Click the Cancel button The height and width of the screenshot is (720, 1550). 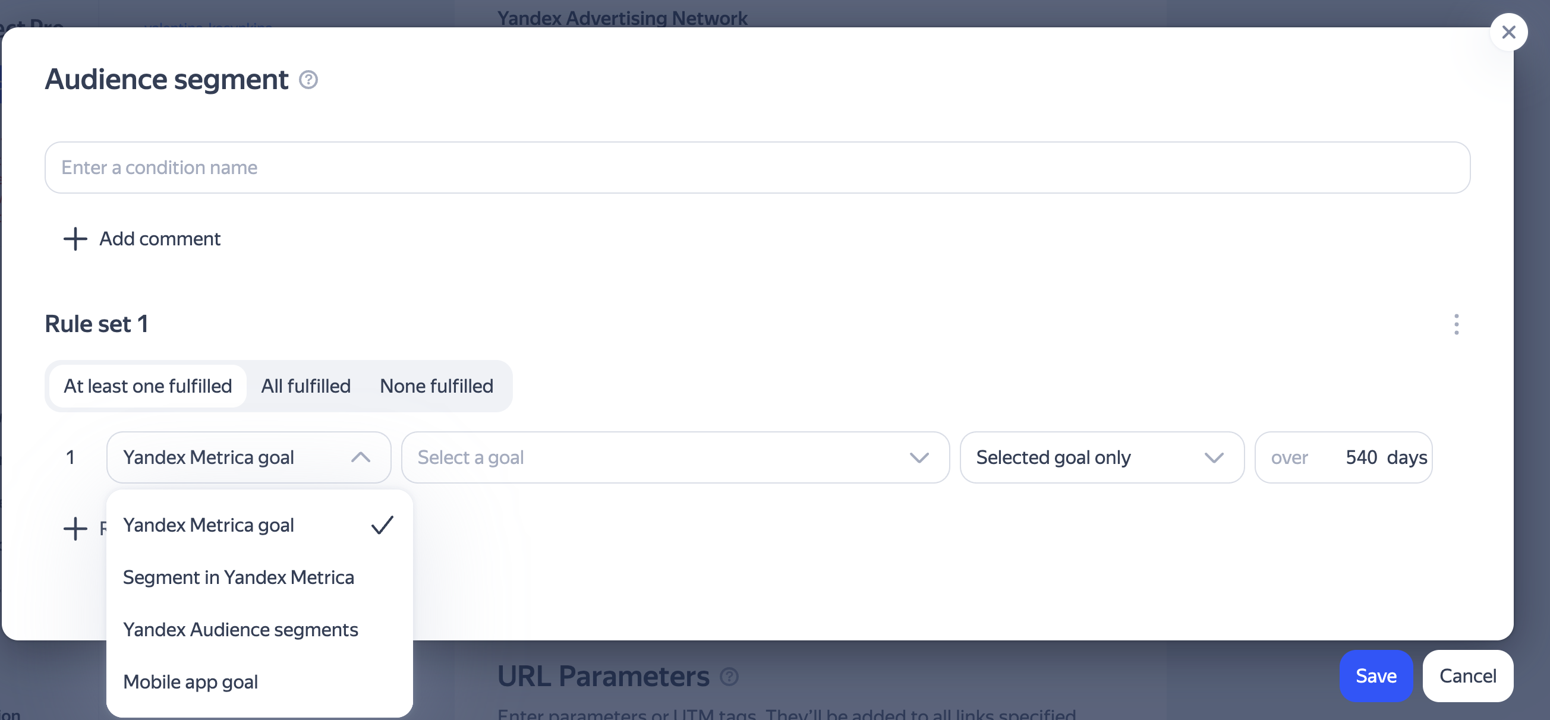pos(1467,676)
